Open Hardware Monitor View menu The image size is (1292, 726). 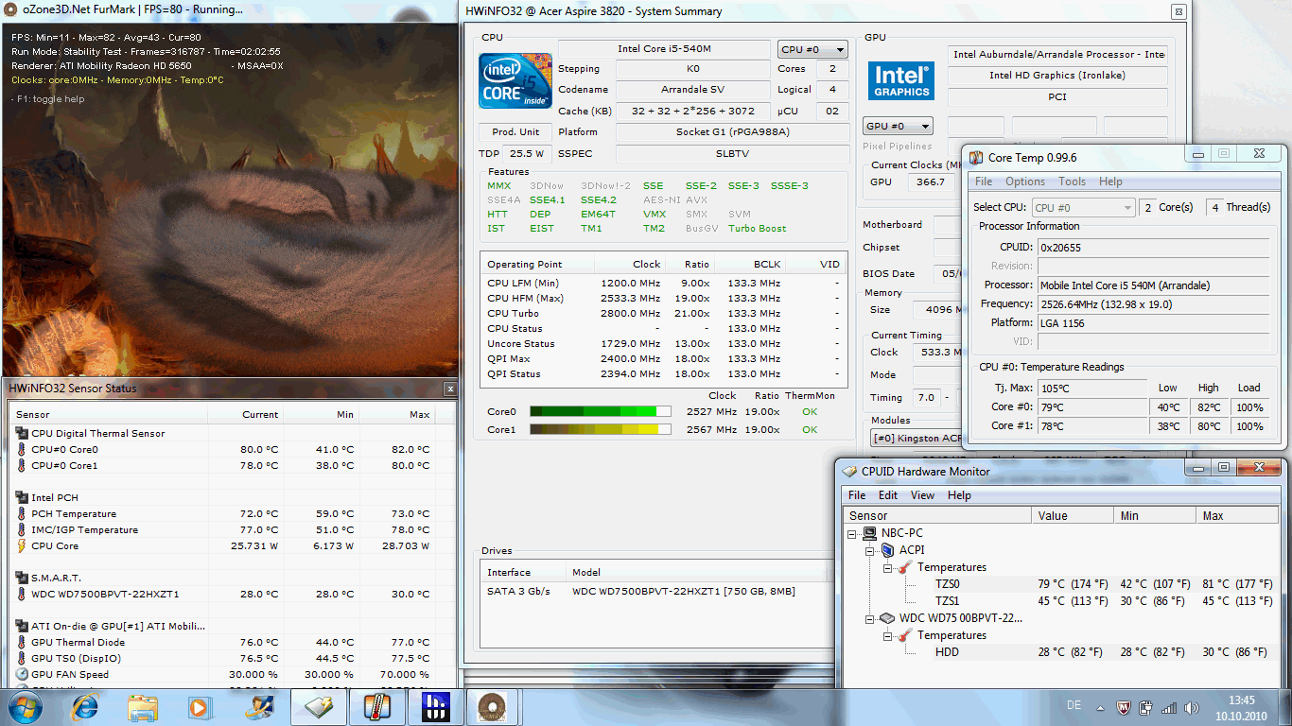[922, 495]
